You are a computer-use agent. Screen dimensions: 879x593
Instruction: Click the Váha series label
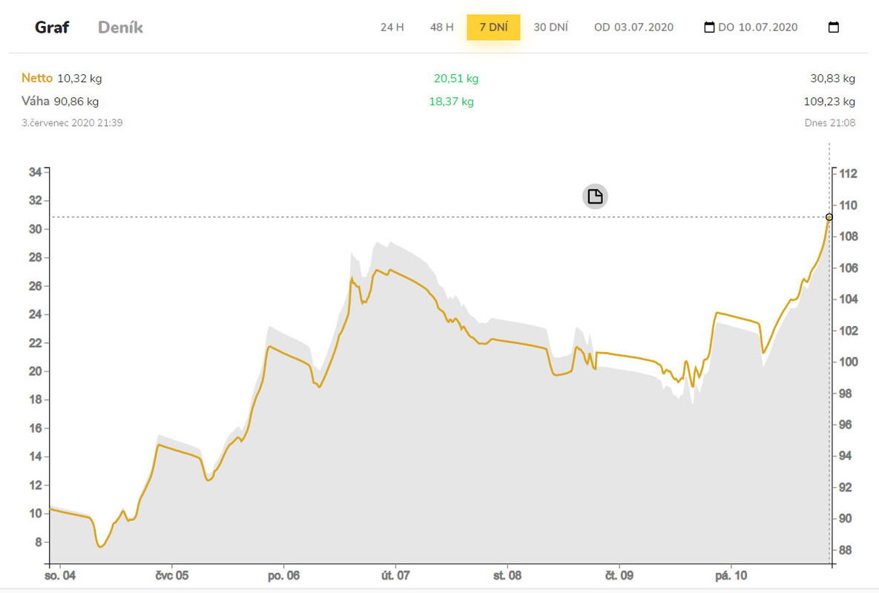36,102
